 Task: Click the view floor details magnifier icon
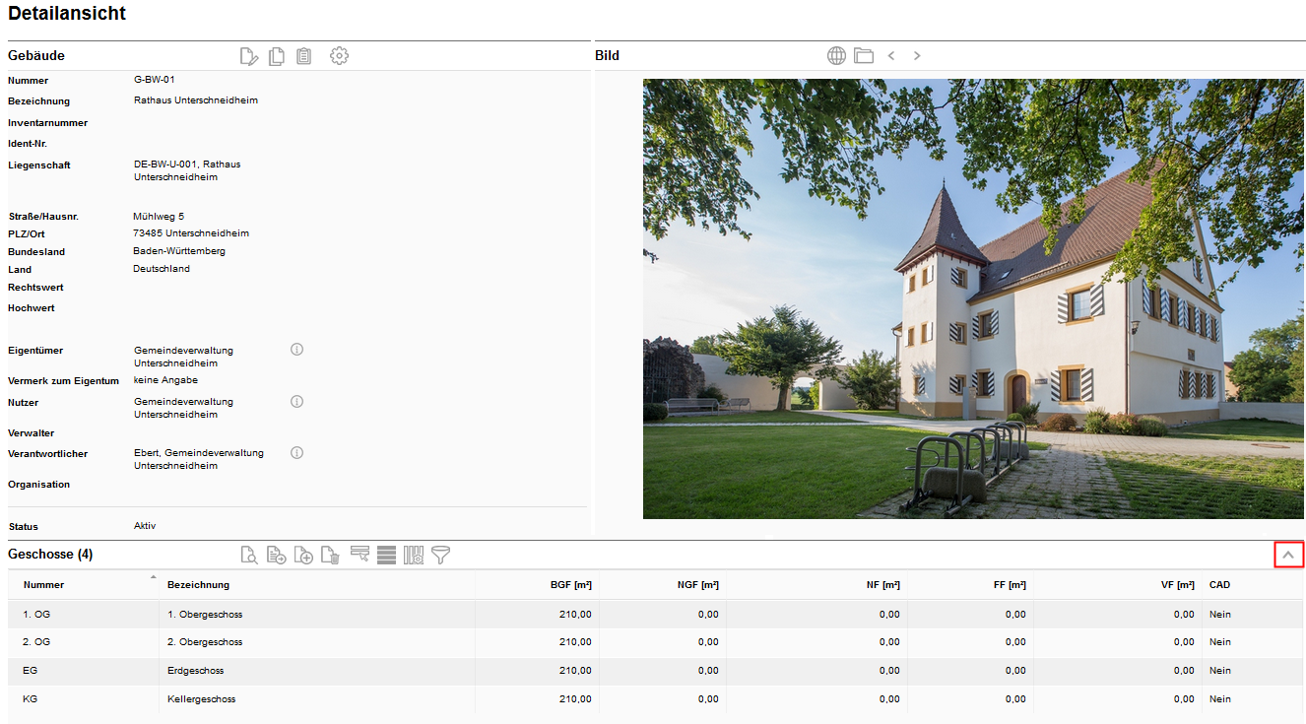(x=249, y=556)
